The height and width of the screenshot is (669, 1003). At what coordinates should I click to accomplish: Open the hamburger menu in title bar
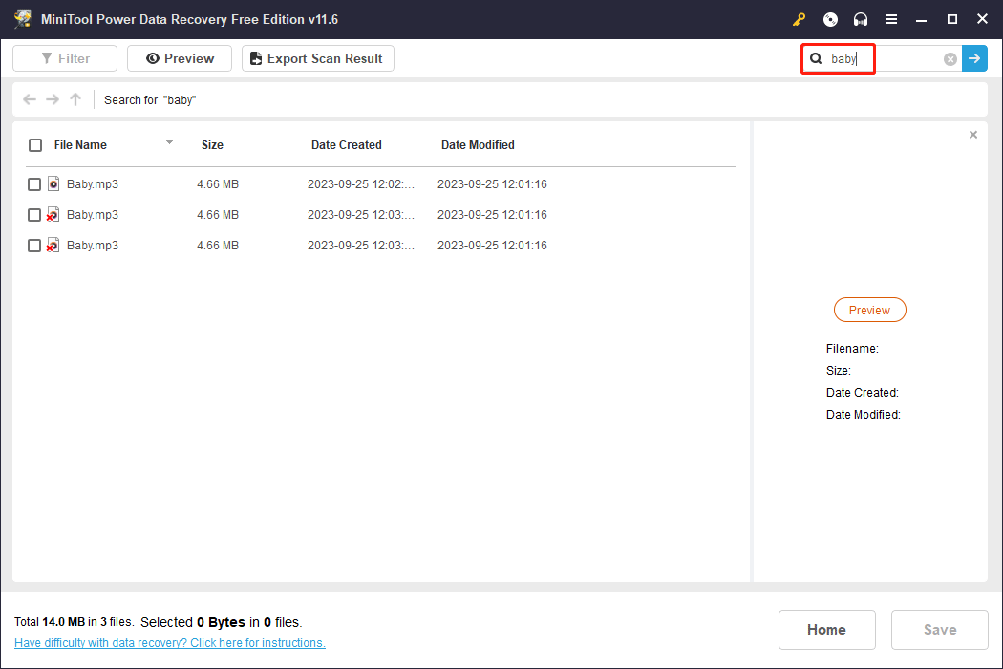[x=891, y=20]
